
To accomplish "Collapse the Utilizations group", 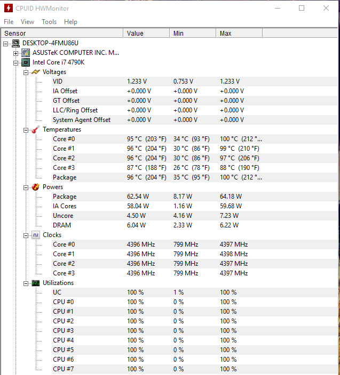I will pos(26,283).
